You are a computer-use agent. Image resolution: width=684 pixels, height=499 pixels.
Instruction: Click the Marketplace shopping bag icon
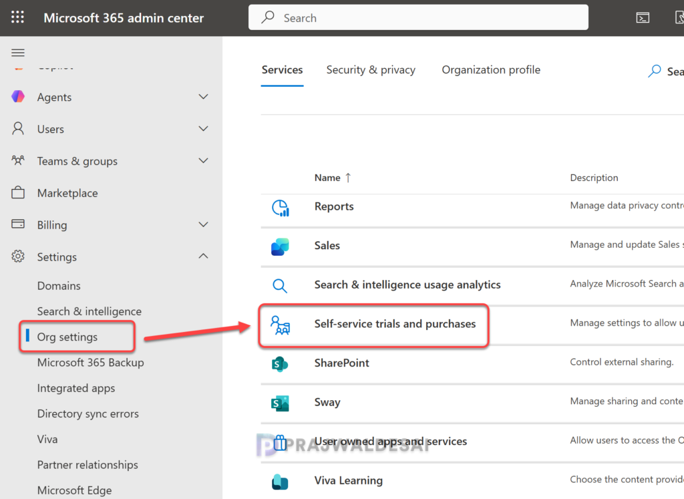click(x=18, y=192)
